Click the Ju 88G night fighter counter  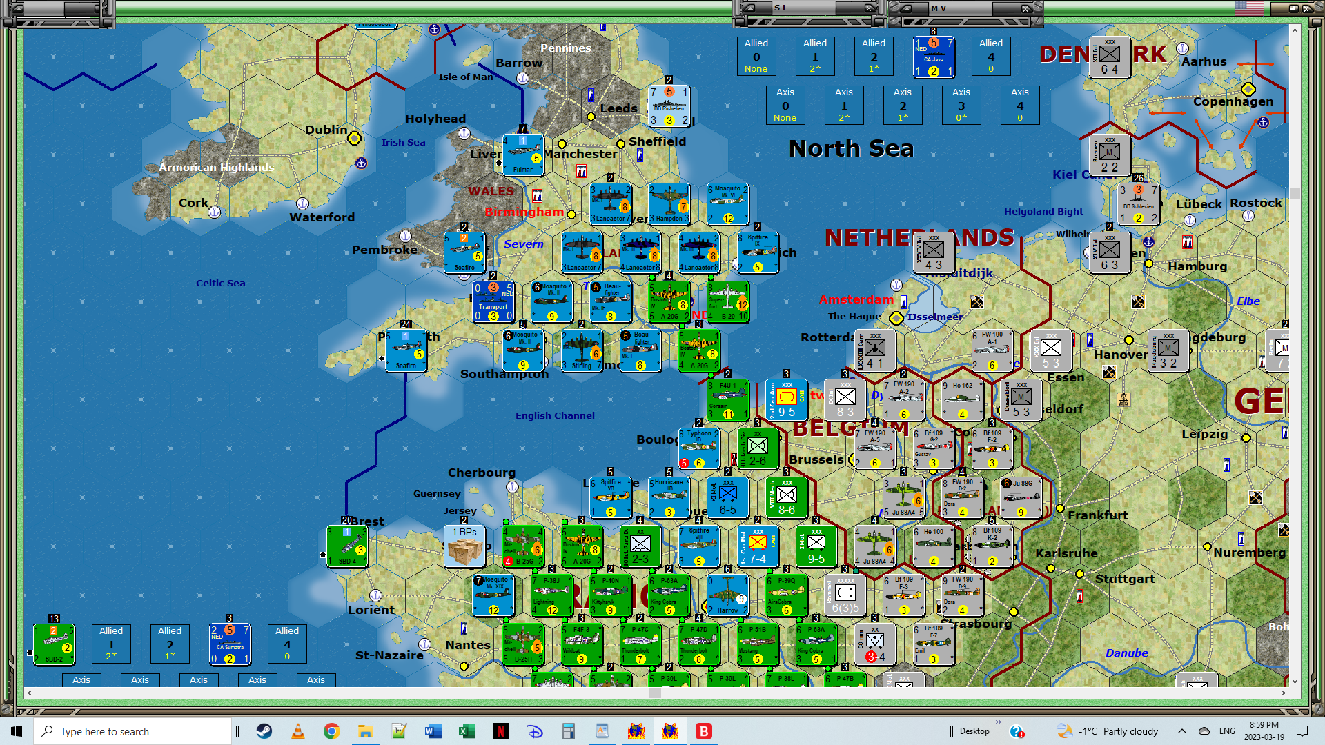click(1021, 497)
